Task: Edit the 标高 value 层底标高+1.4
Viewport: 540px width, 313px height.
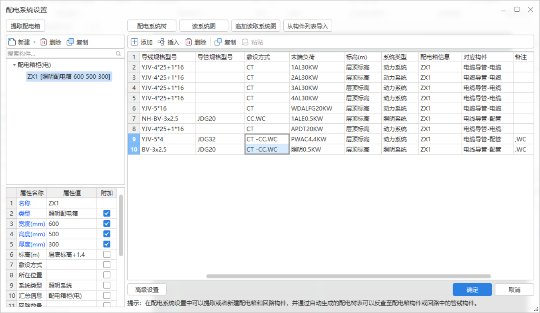Action: pyautogui.click(x=72, y=254)
